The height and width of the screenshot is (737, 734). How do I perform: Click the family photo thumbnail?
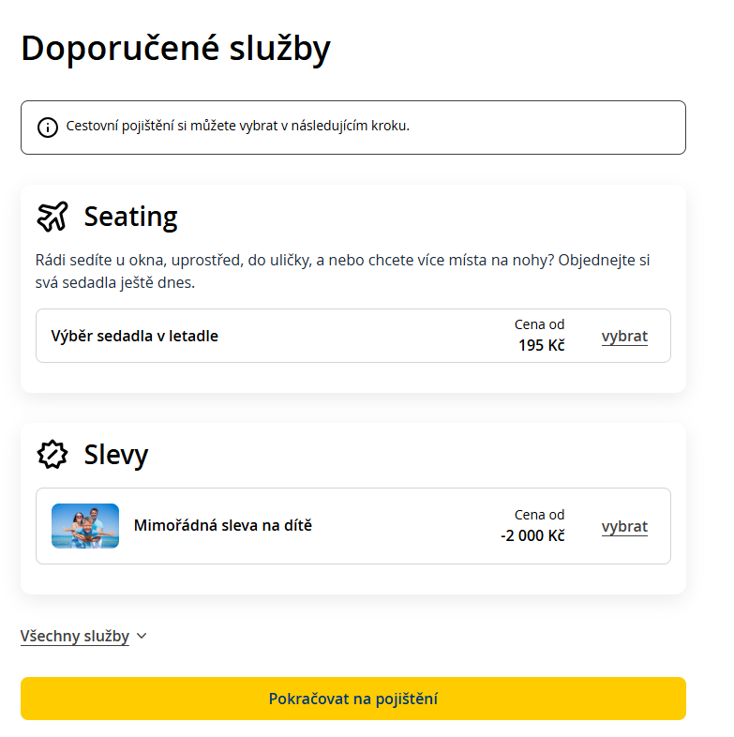(x=85, y=526)
